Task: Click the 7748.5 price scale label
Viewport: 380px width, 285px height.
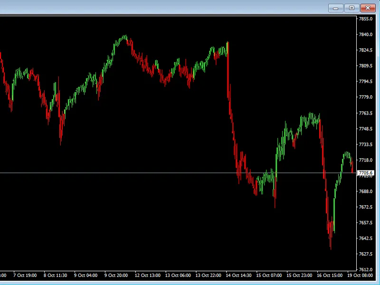Action: (x=365, y=129)
